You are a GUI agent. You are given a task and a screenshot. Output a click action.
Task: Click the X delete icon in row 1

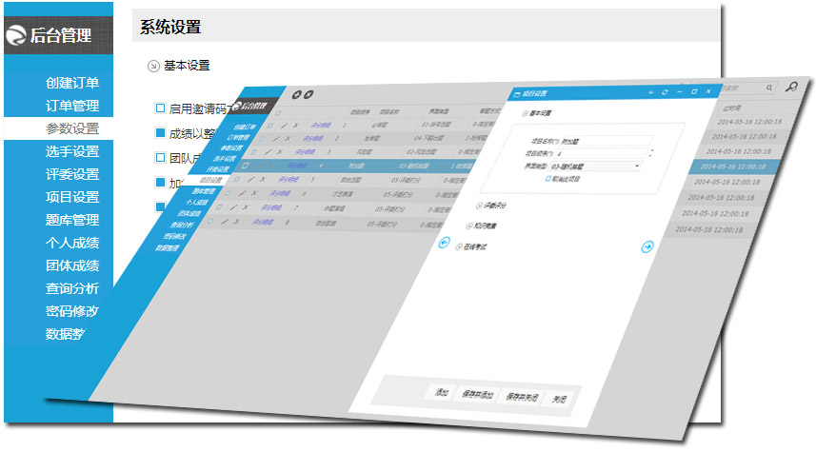(295, 126)
